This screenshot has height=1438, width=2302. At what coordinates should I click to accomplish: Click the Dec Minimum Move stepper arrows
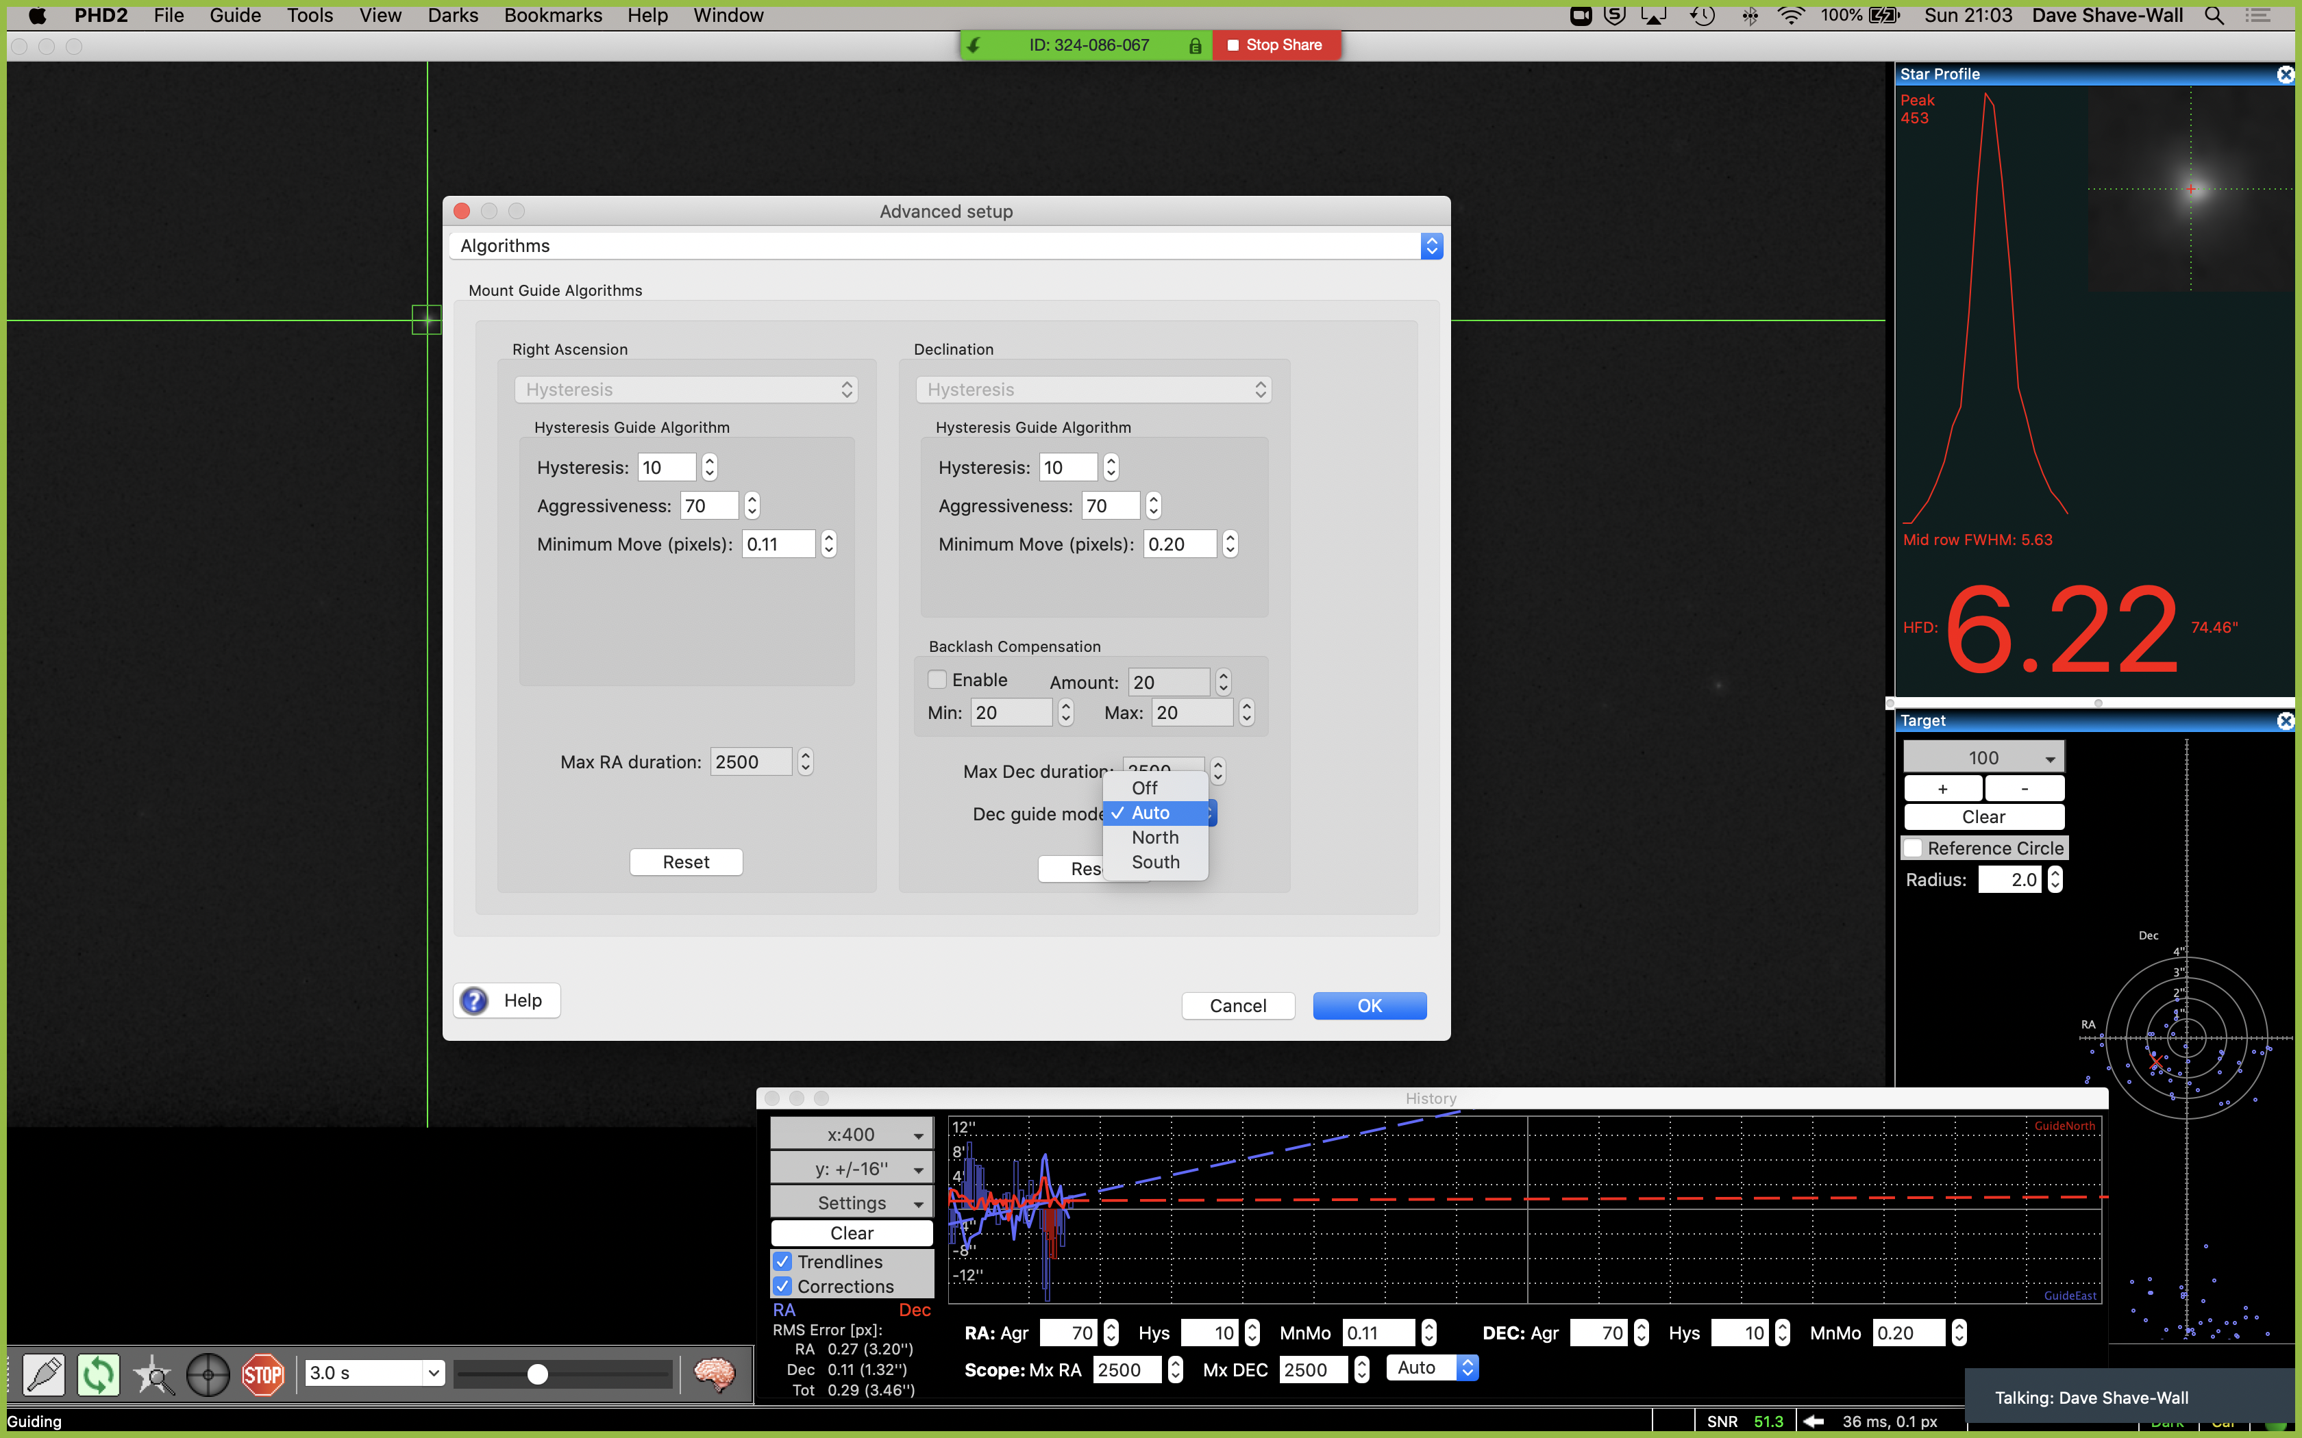(x=1229, y=544)
